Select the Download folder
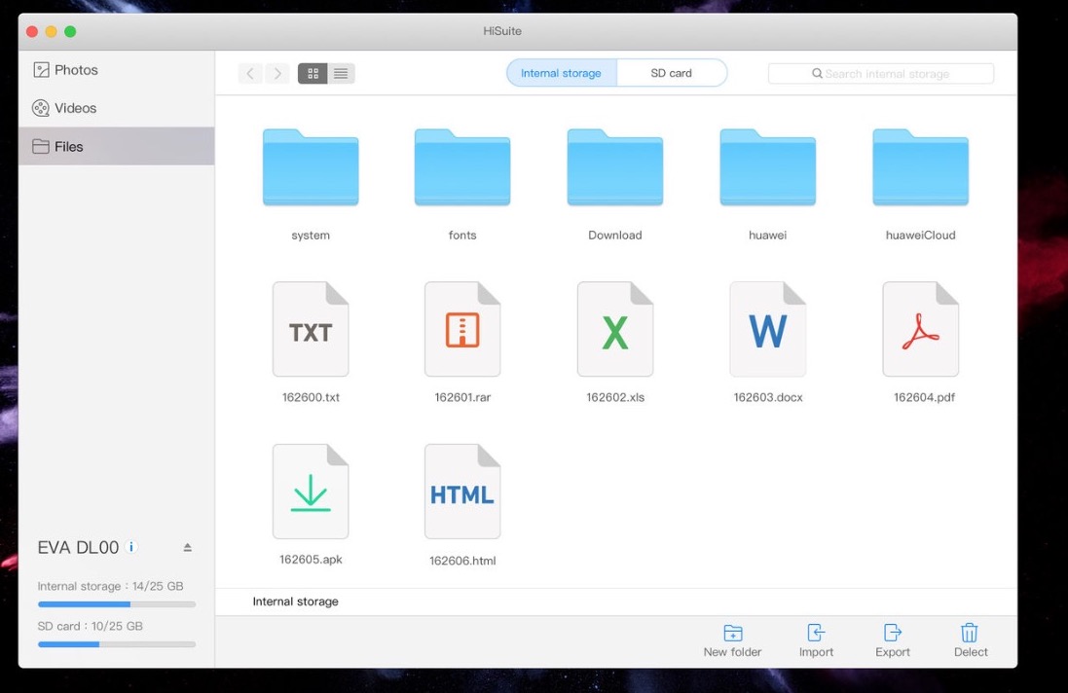The image size is (1068, 693). pos(615,166)
